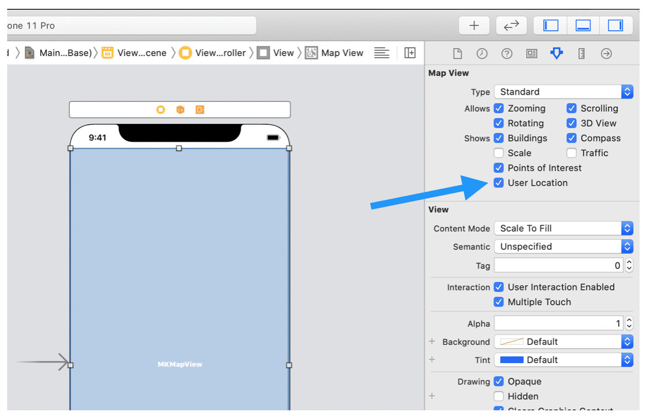This screenshot has height=418, width=649.
Task: Toggle the Rotating checkbox
Action: point(499,123)
